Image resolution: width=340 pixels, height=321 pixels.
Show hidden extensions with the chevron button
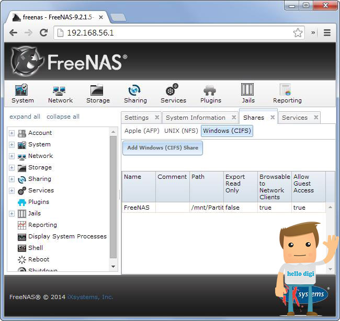tap(313, 33)
